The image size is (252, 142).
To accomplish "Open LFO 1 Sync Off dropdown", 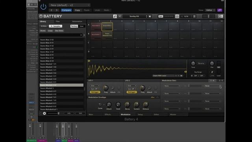I will point(95,89).
